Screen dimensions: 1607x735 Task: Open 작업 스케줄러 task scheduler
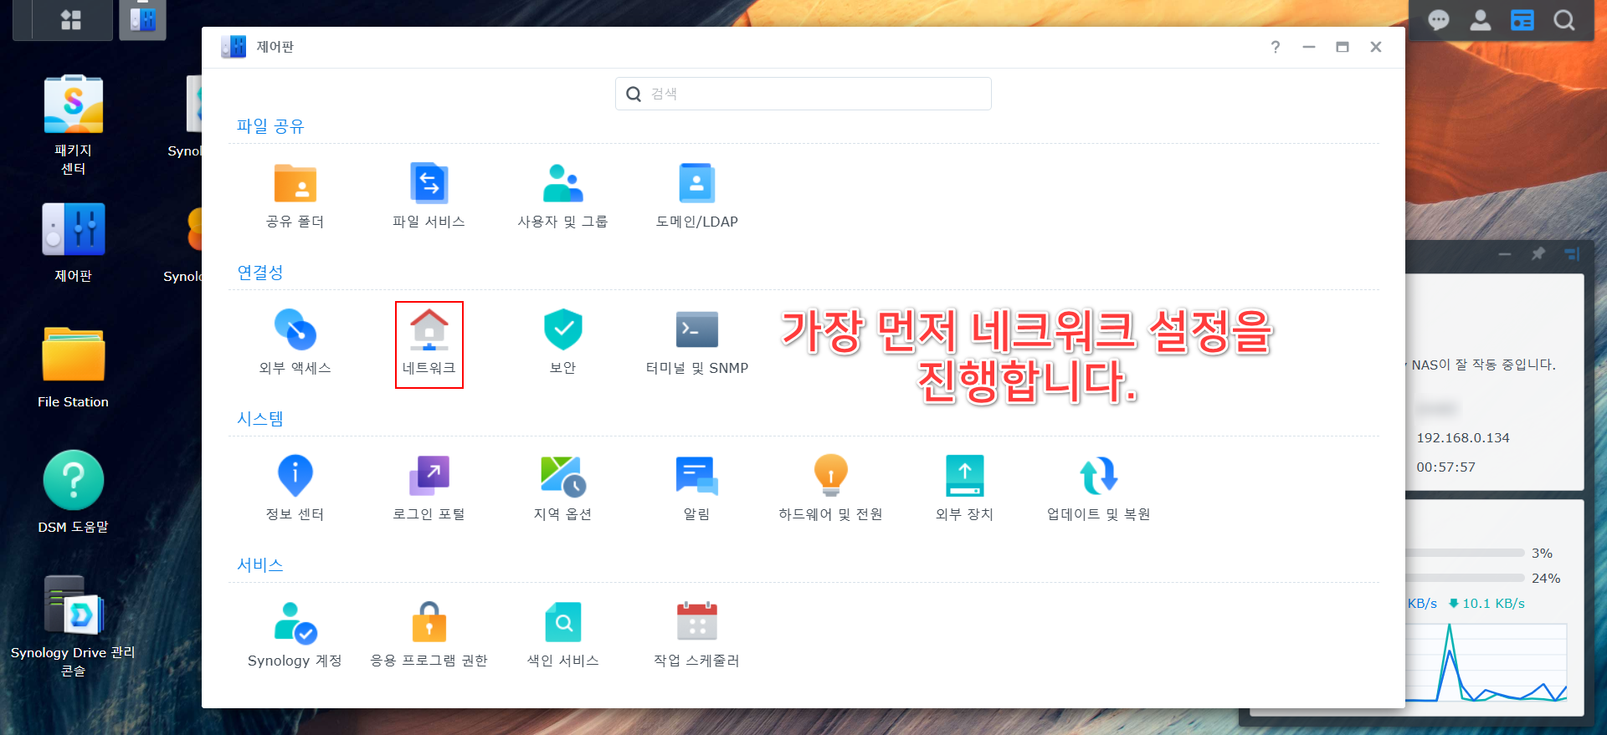(x=696, y=636)
